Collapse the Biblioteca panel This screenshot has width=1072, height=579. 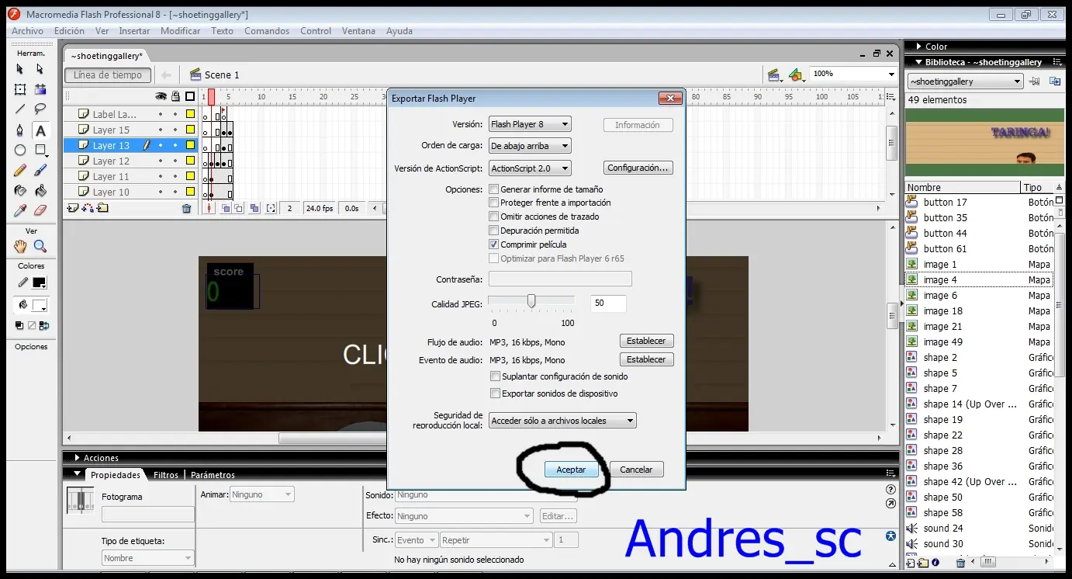[x=918, y=62]
